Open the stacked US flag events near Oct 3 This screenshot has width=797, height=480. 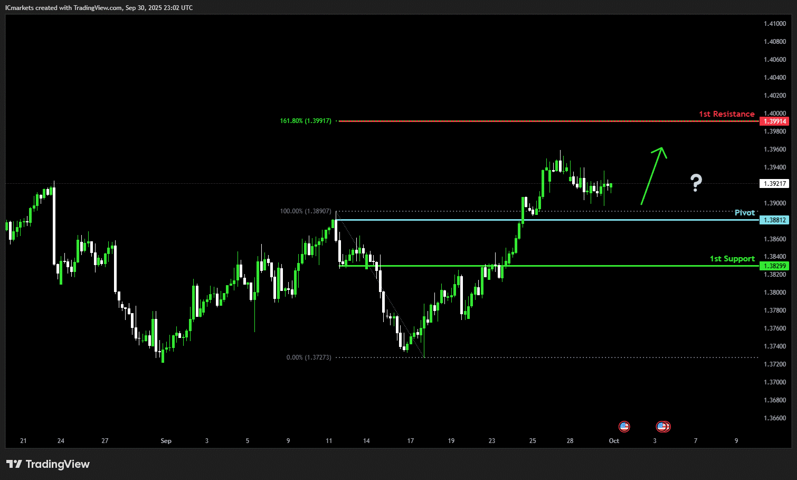(663, 426)
